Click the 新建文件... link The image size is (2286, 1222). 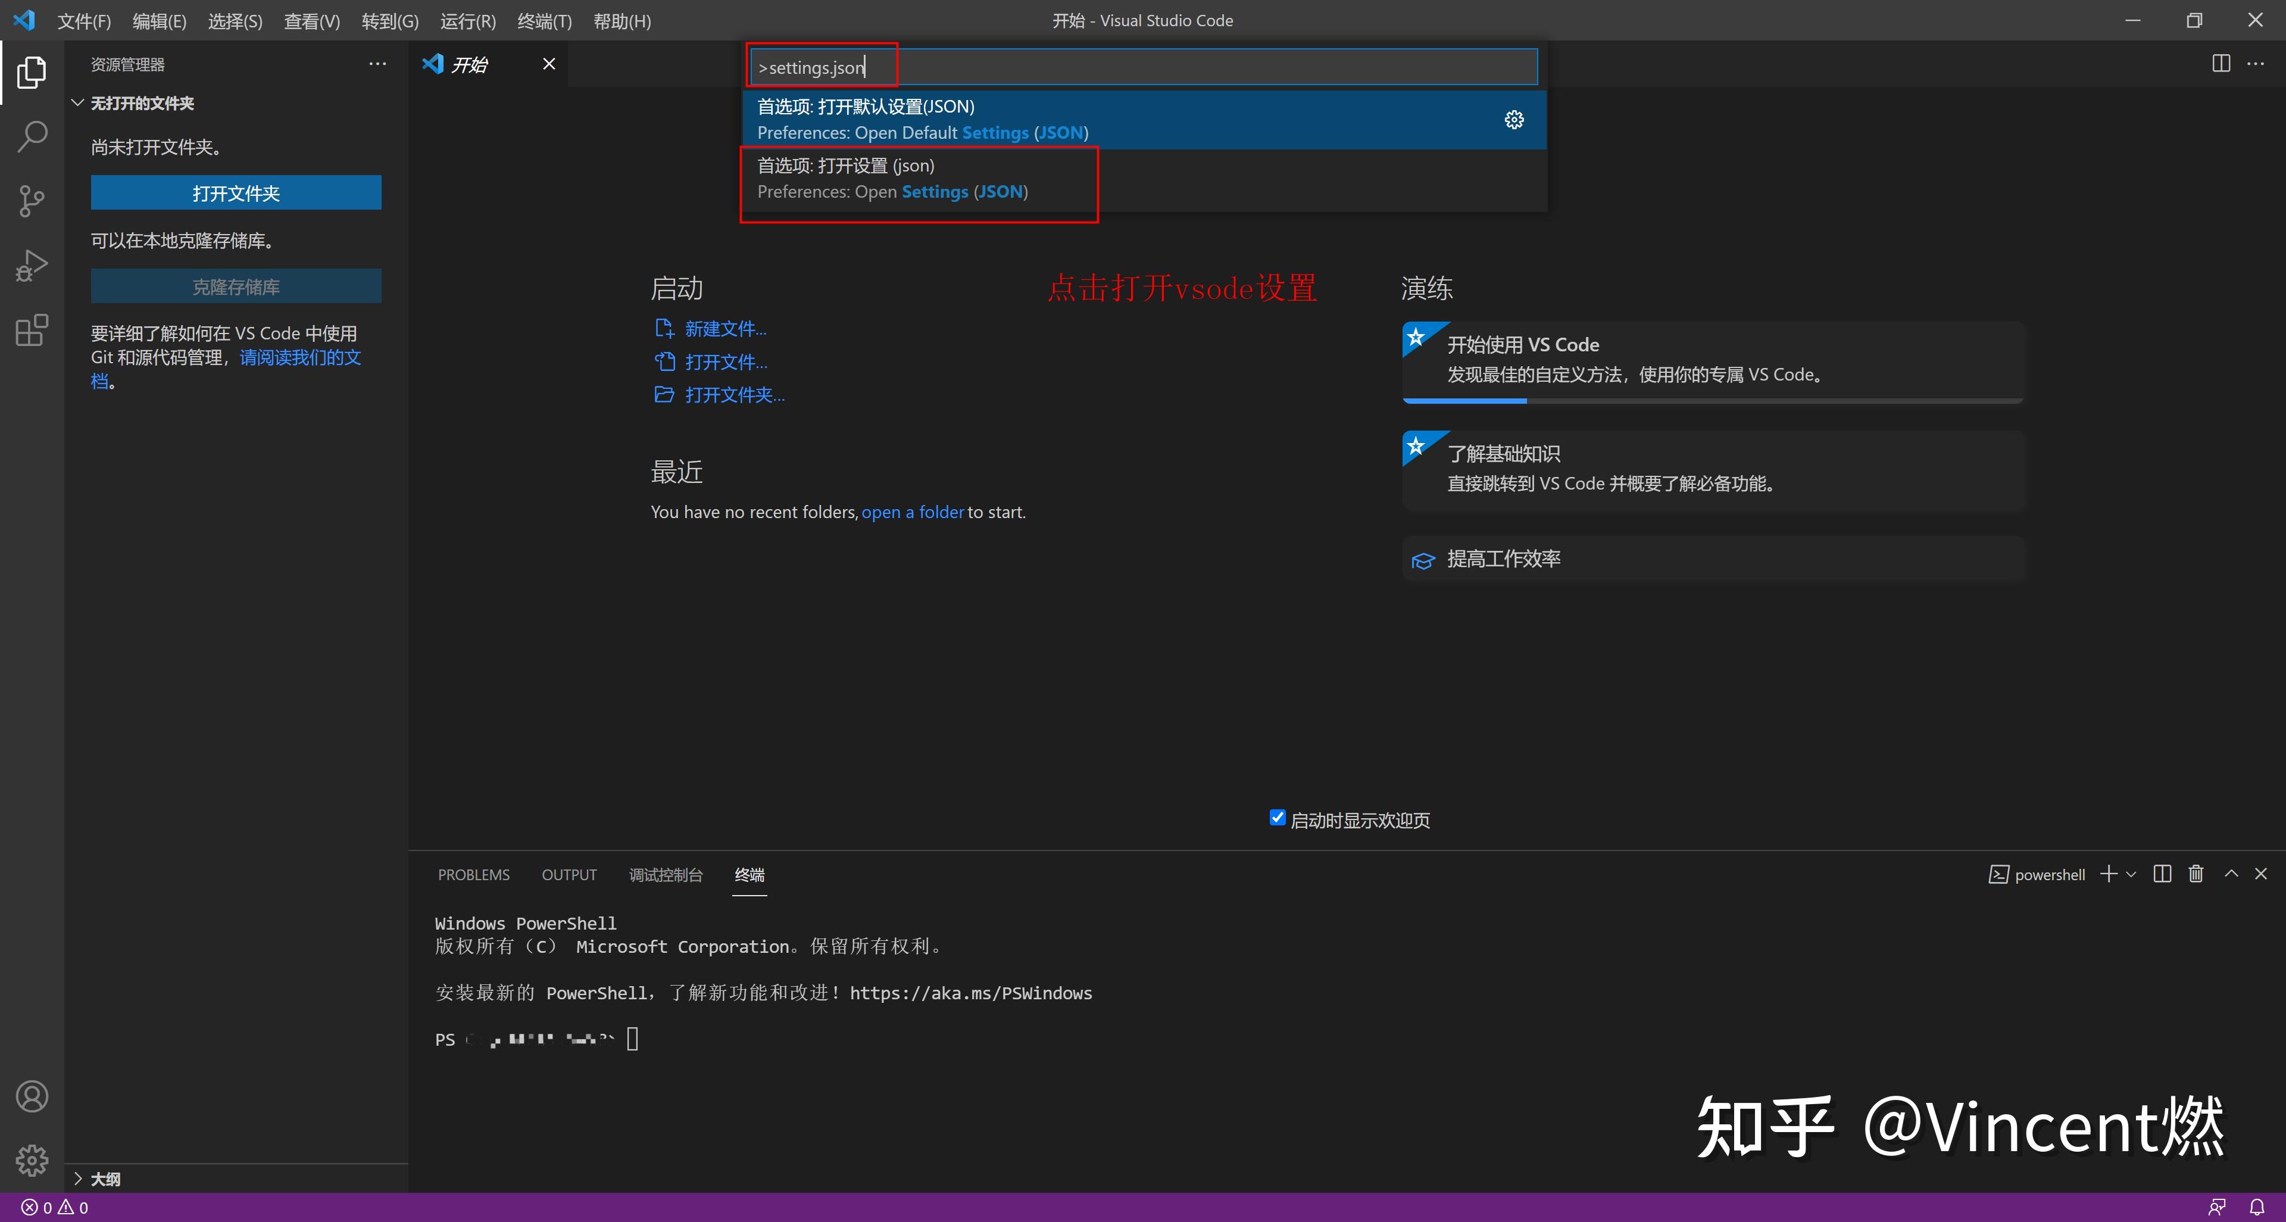pos(725,328)
